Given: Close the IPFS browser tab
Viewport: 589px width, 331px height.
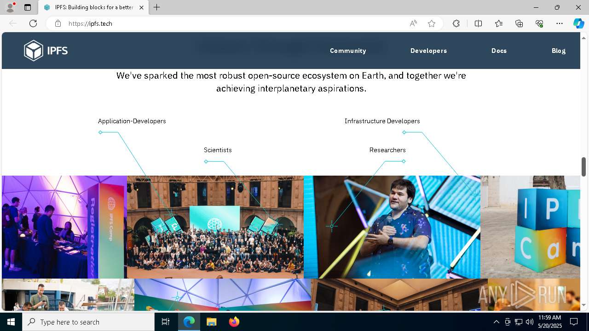Looking at the screenshot, I should tap(142, 7).
